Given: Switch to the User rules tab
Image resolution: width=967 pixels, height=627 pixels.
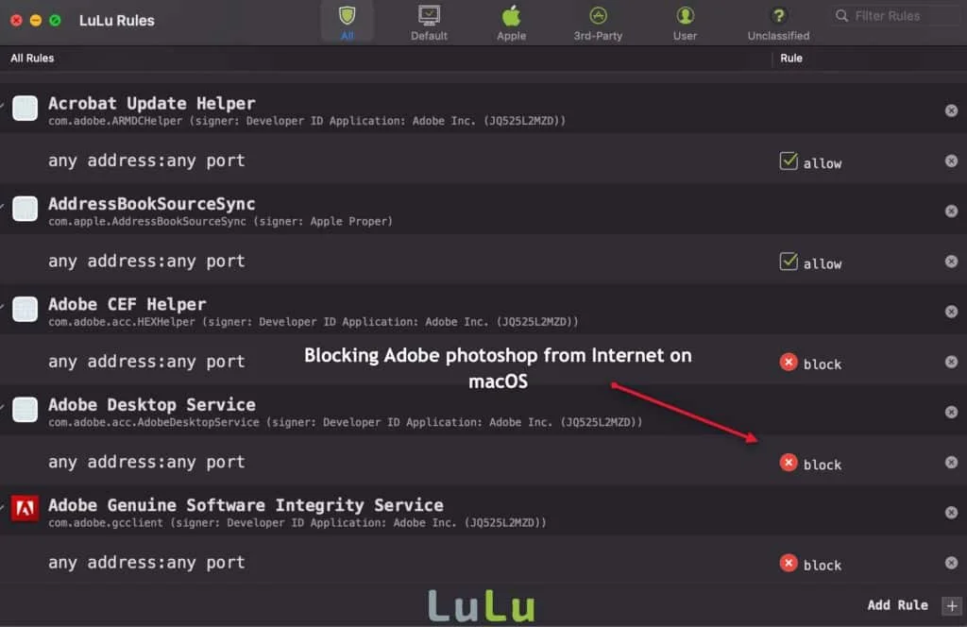Looking at the screenshot, I should [685, 23].
